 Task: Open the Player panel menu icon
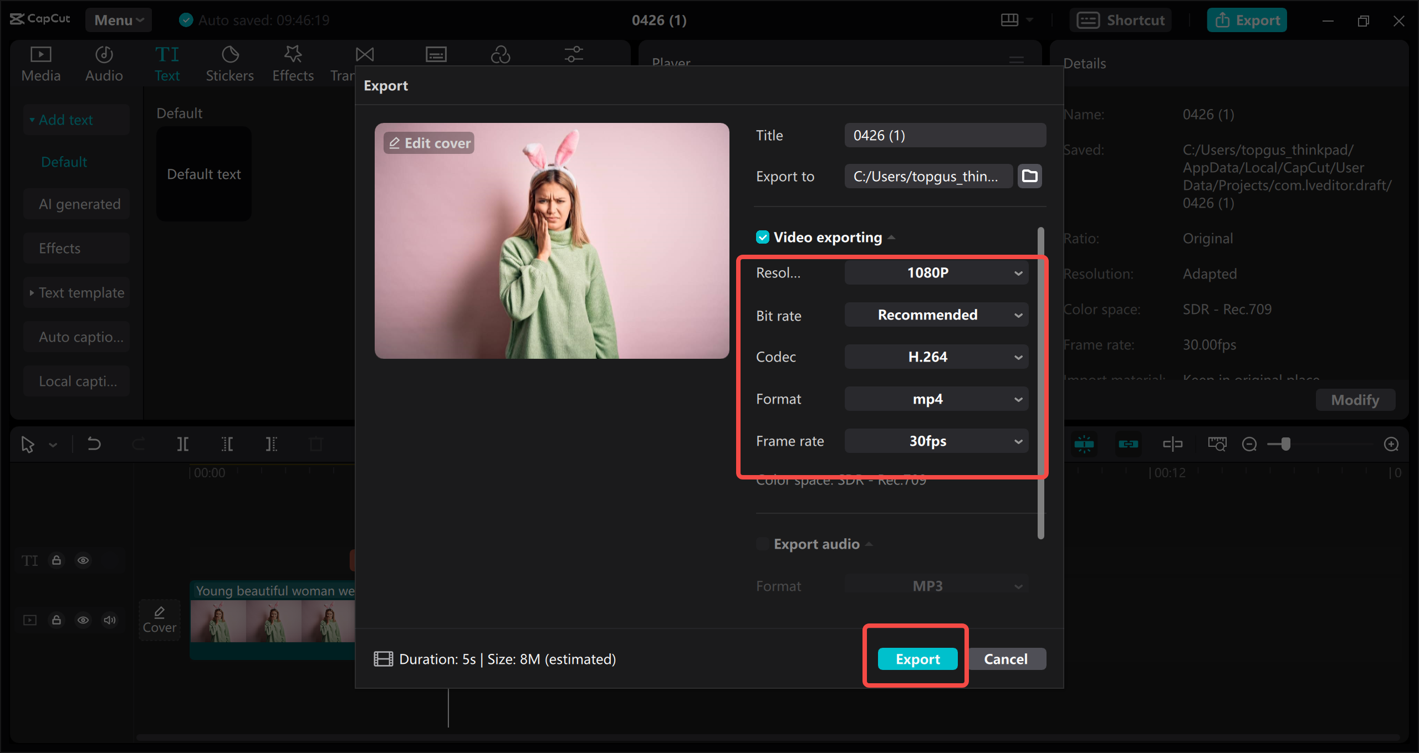1016,60
